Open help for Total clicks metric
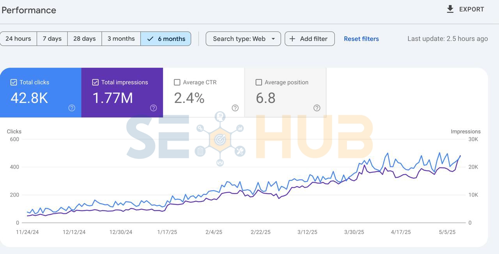 [72, 108]
